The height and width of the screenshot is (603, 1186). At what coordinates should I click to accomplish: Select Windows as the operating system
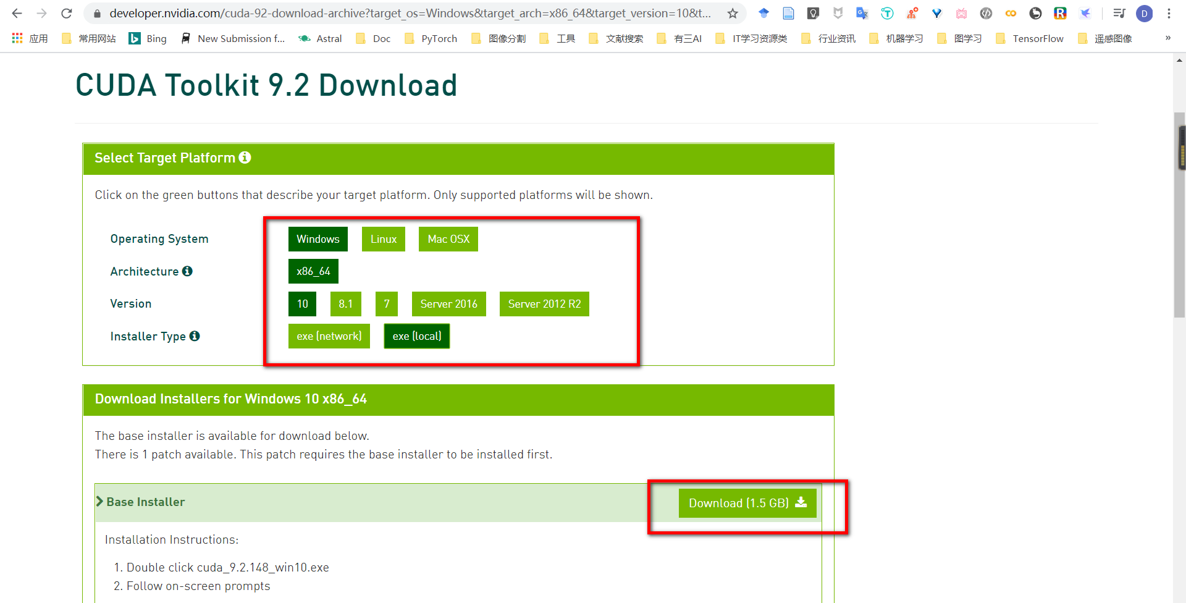point(318,239)
